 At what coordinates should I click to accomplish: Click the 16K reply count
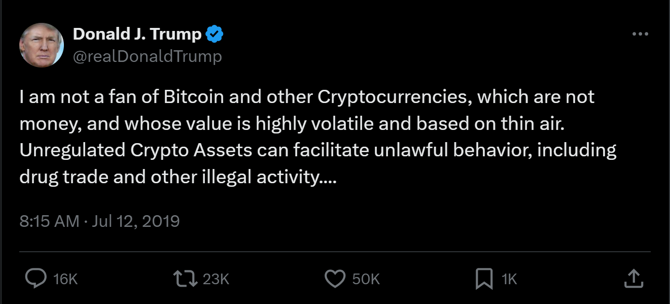click(x=65, y=279)
